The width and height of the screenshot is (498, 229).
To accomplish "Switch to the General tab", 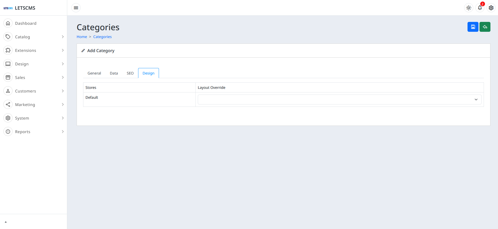I will [x=94, y=73].
